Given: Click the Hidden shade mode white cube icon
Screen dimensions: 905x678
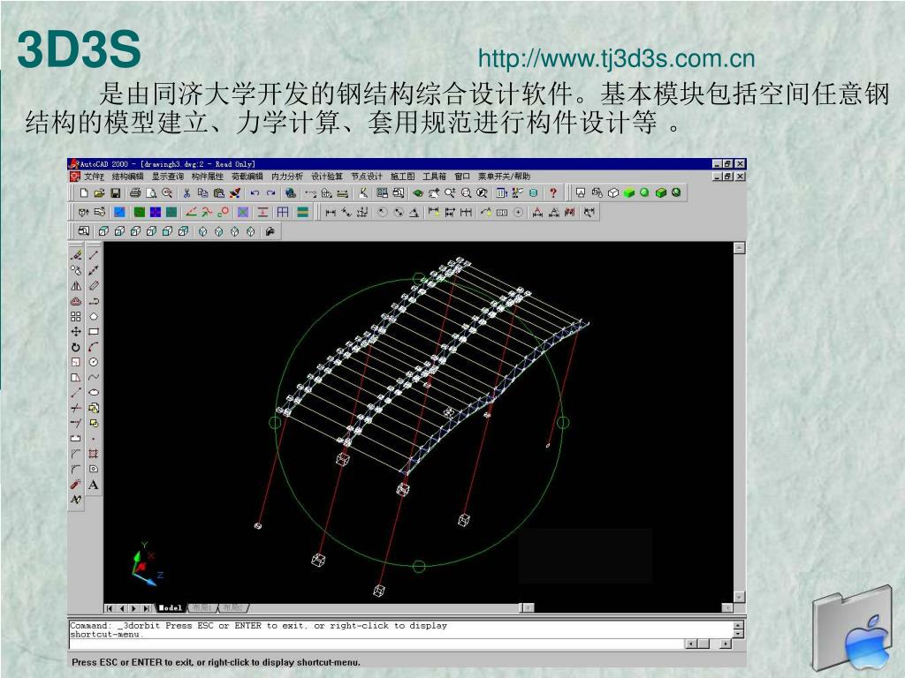Looking at the screenshot, I should [x=613, y=193].
